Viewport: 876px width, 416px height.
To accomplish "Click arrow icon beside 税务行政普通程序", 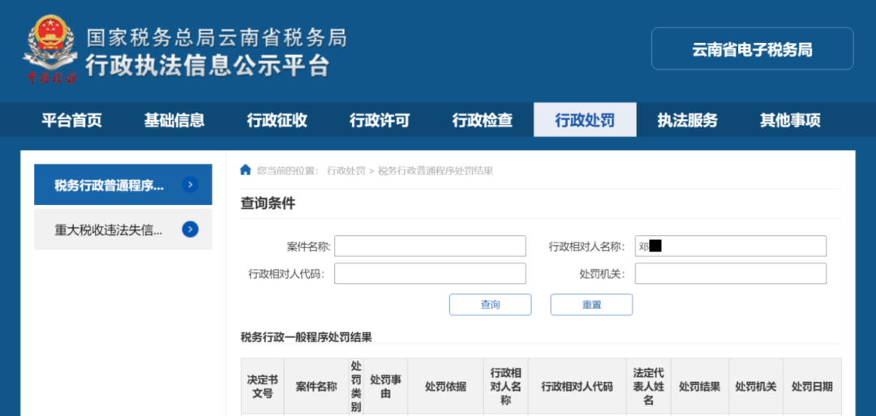I will click(190, 185).
